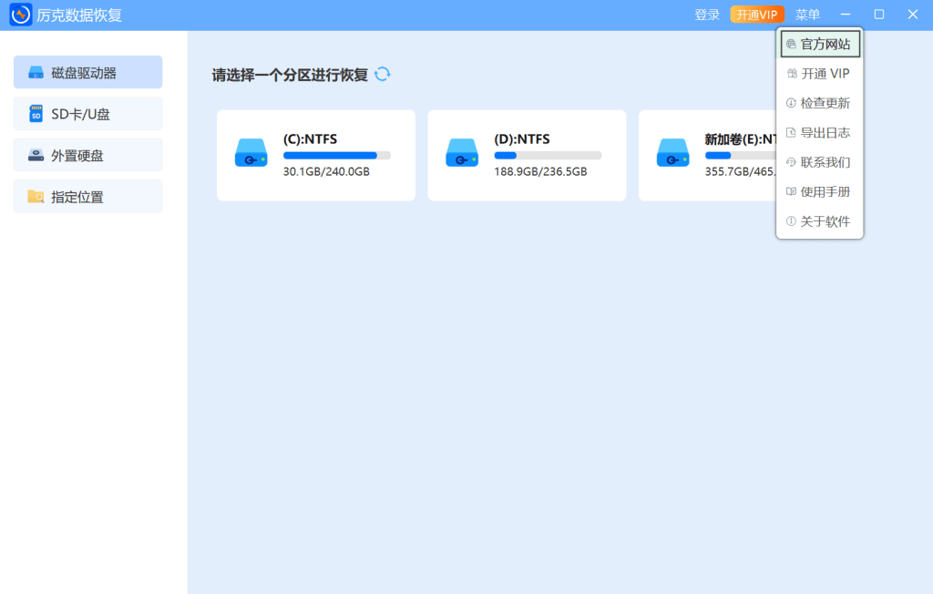Click the document icon beside 导出日志
The image size is (933, 594).
pos(791,132)
